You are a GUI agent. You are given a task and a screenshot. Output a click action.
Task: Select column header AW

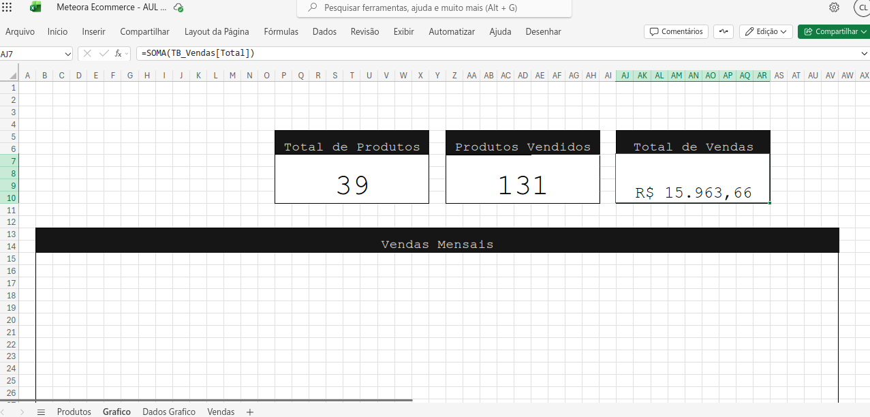click(x=848, y=76)
